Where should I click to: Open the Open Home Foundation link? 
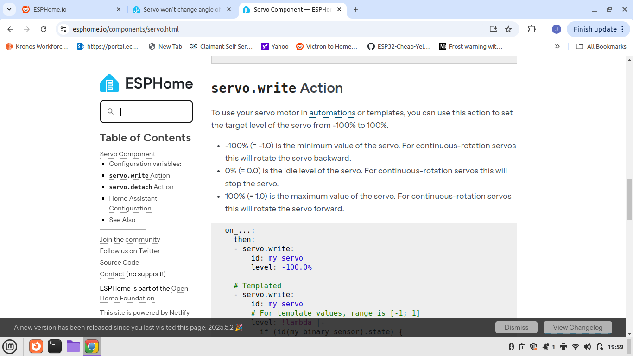tap(144, 293)
